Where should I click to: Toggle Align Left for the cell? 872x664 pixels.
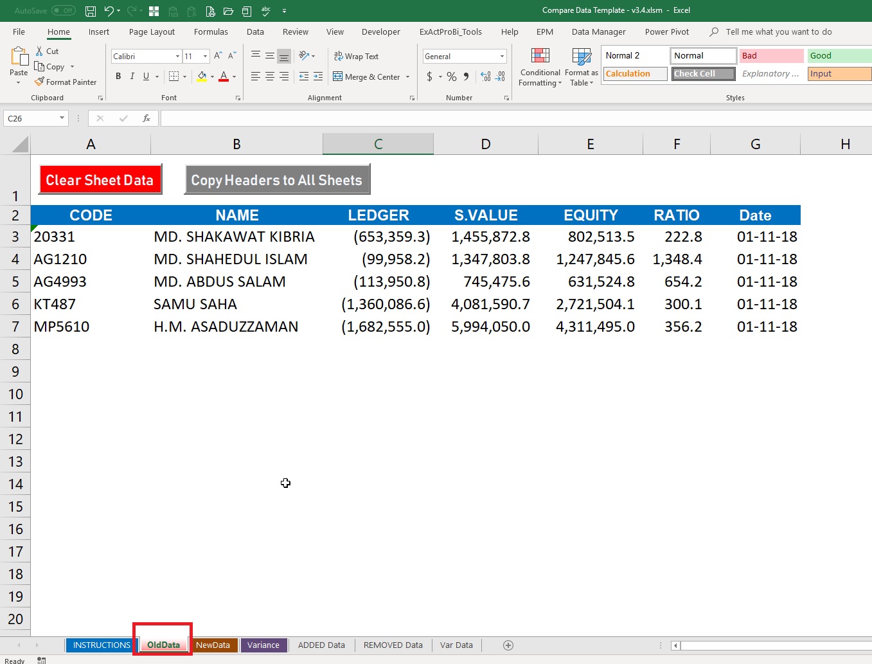point(256,76)
